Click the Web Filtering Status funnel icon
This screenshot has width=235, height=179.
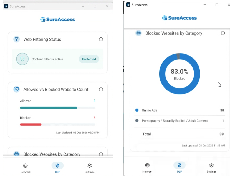coord(16,39)
